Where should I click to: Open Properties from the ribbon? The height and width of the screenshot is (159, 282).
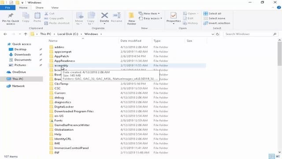coord(174,19)
